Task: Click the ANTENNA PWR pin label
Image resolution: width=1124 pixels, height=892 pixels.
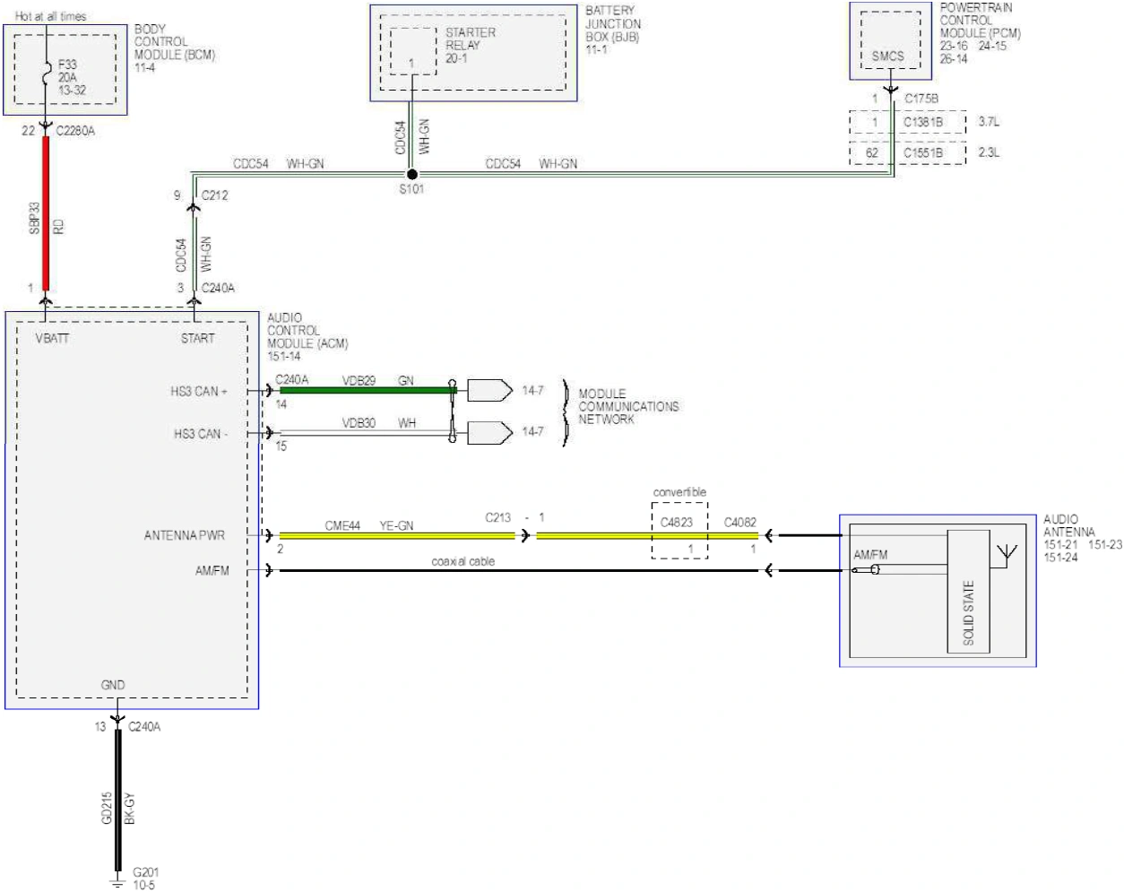Action: click(185, 535)
